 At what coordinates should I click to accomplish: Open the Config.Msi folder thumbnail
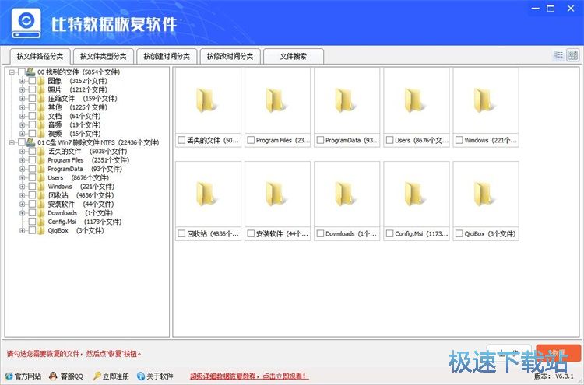click(417, 194)
